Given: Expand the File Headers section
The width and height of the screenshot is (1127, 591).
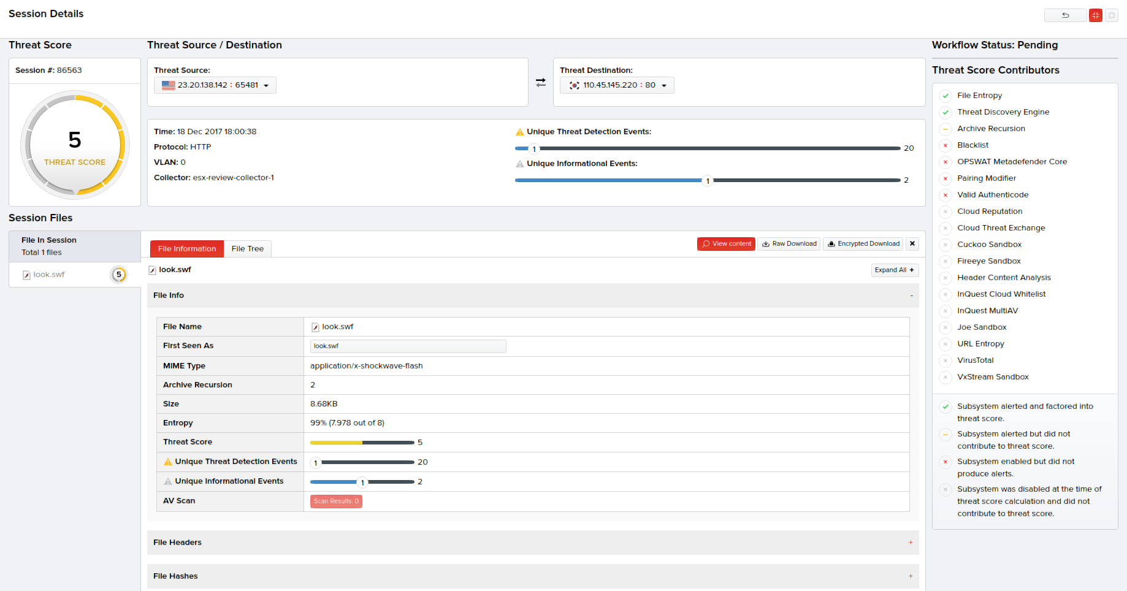Looking at the screenshot, I should (911, 543).
